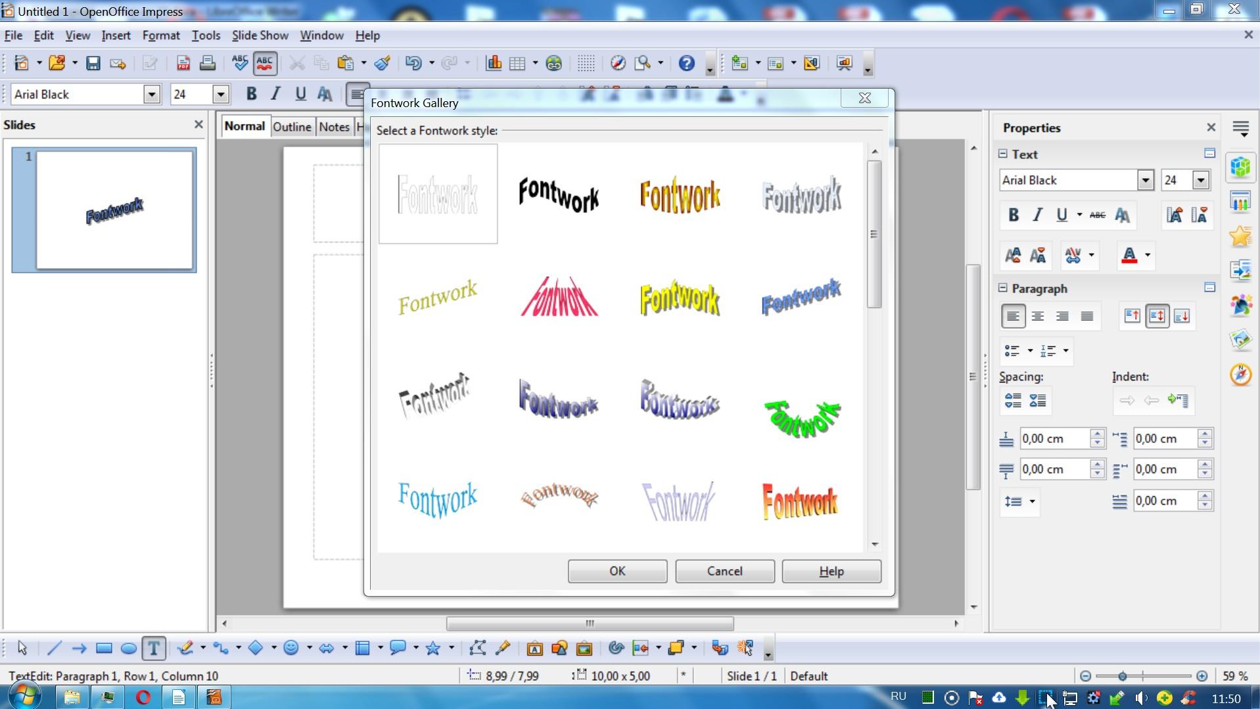Click the Email document icon
This screenshot has height=709, width=1260.
pyautogui.click(x=118, y=63)
